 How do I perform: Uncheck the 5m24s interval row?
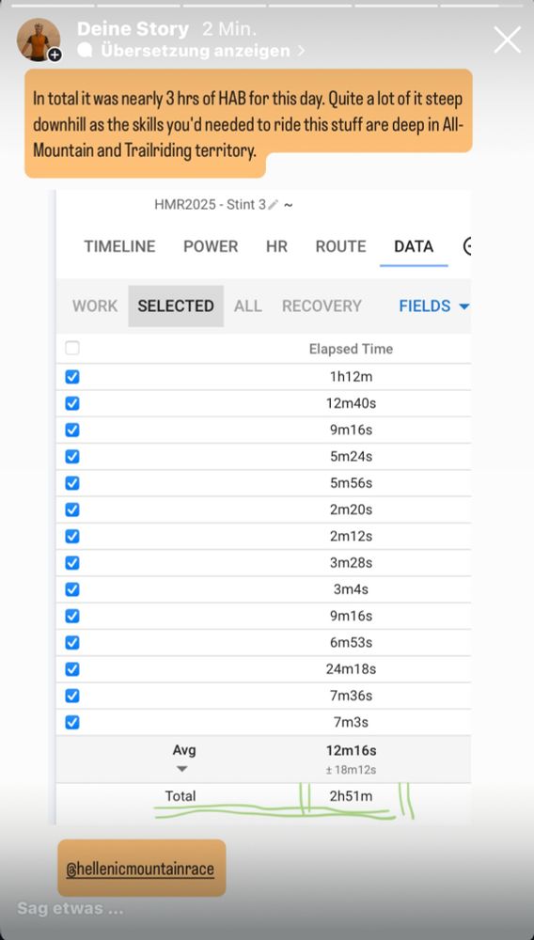coord(71,457)
